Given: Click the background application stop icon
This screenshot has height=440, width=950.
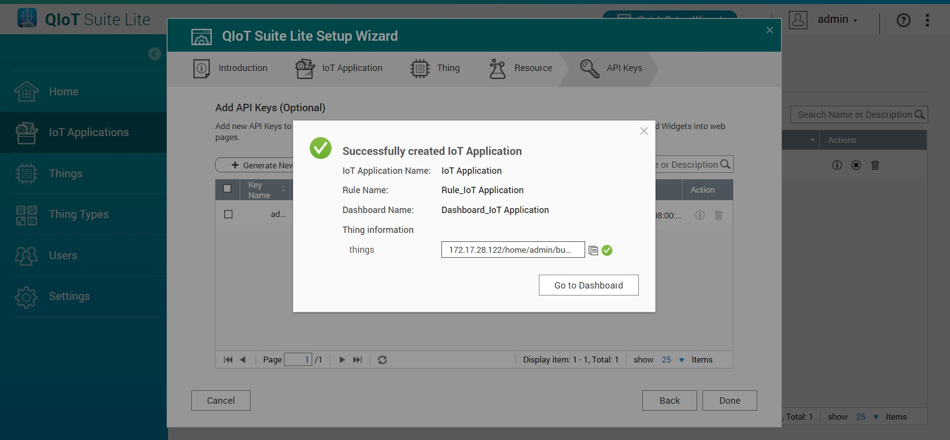Looking at the screenshot, I should pyautogui.click(x=856, y=165).
